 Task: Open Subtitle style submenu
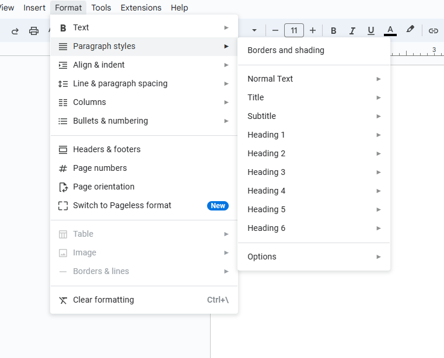pyautogui.click(x=314, y=116)
